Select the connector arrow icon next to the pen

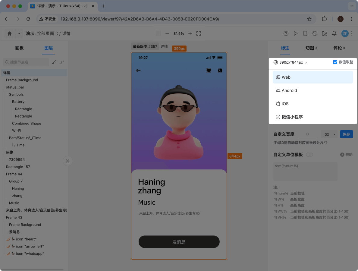(62, 62)
